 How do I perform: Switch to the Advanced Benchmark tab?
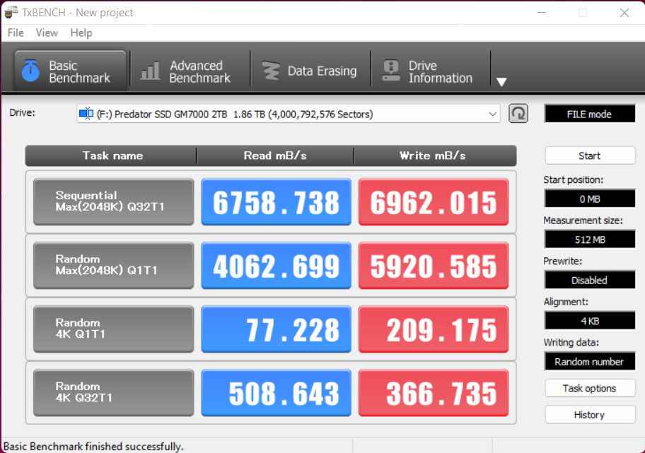tap(187, 71)
